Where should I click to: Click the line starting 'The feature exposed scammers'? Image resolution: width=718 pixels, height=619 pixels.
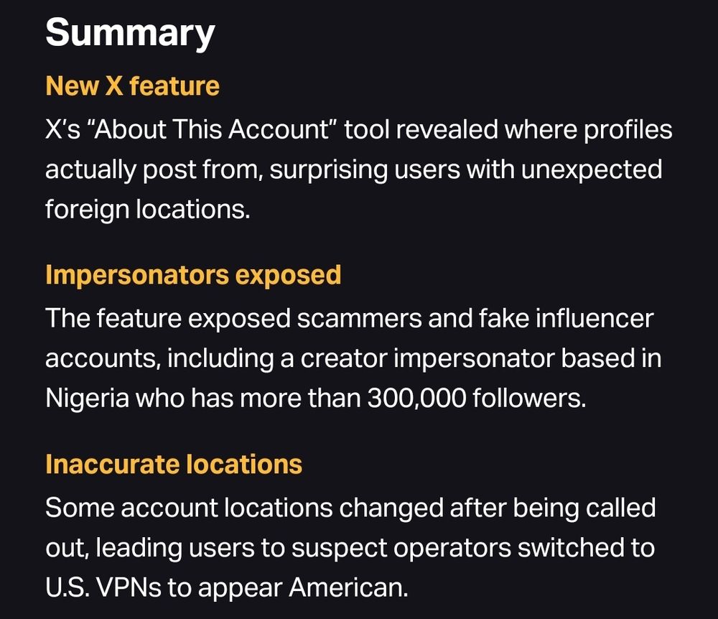click(350, 318)
